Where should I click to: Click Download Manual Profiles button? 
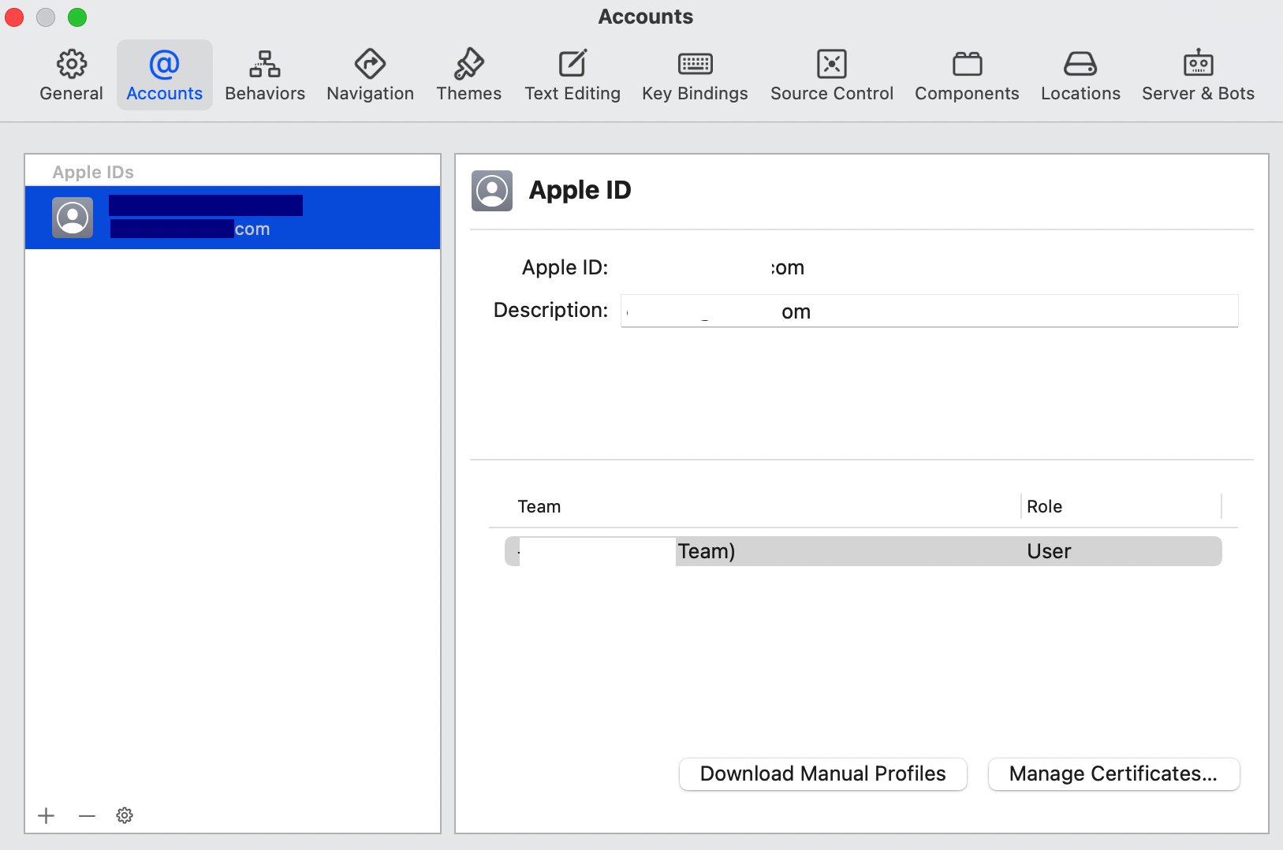click(822, 774)
